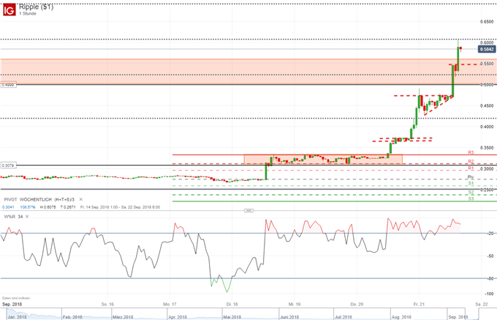Click the Mi. 19 date axis label
This screenshot has height=320, width=497.
pos(294,305)
